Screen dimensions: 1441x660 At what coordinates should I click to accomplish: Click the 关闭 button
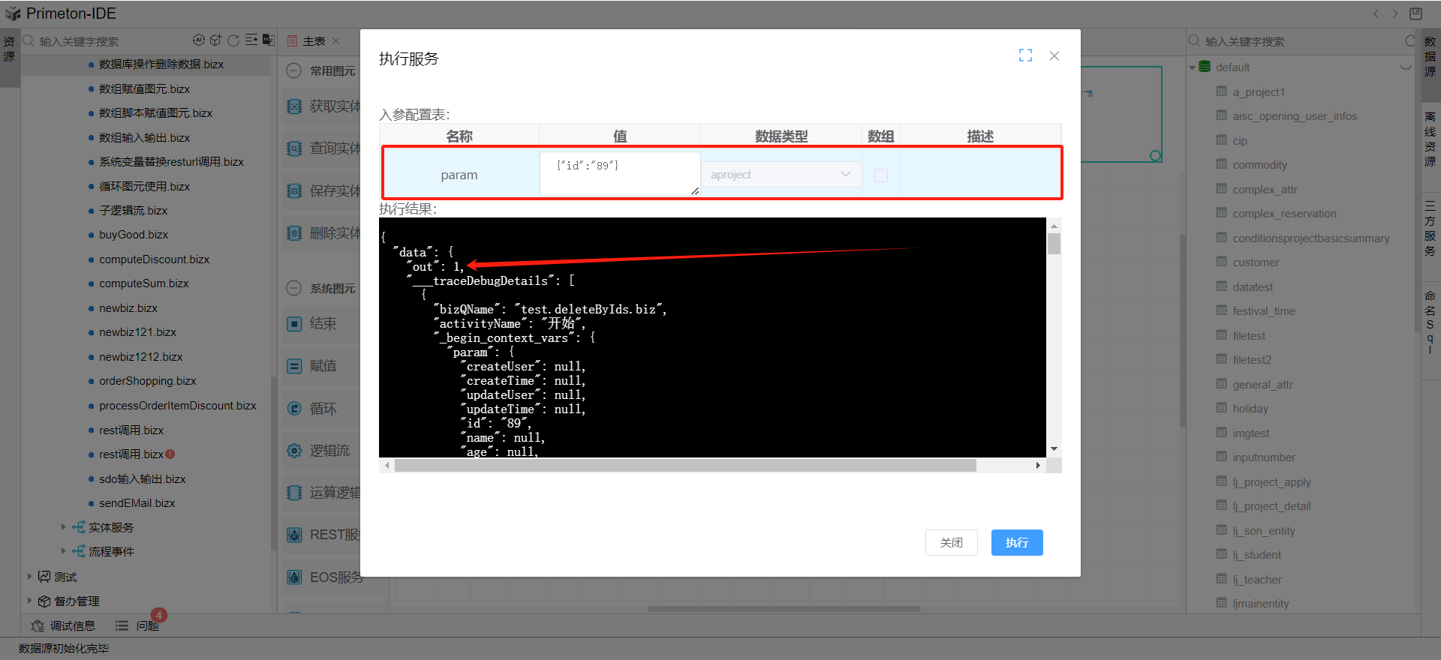click(951, 542)
